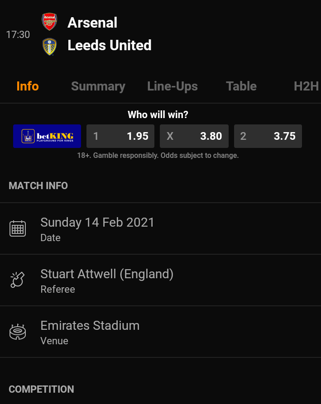Screen dimensions: 321x404
Task: Go to the H2H tab
Action: pyautogui.click(x=307, y=86)
